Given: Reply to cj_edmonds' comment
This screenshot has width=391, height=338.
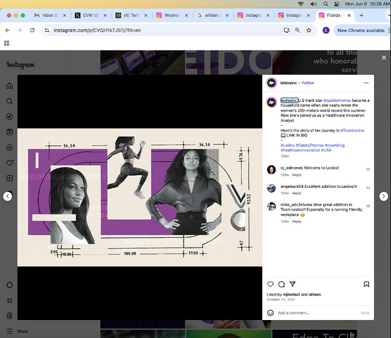Looking at the screenshot, I should pyautogui.click(x=297, y=175).
